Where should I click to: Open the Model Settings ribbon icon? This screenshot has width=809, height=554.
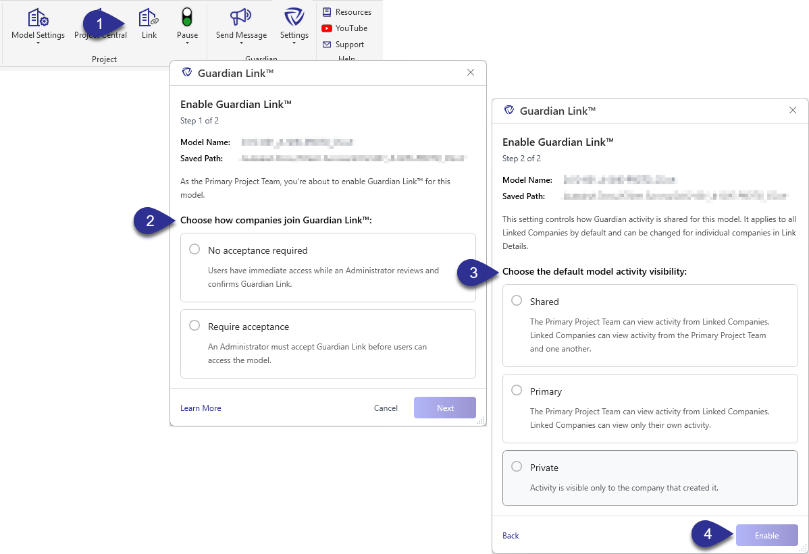38,18
